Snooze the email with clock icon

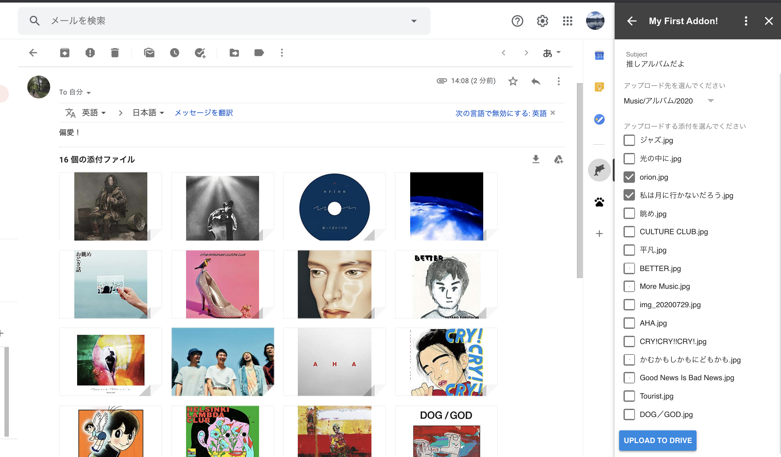(x=175, y=53)
